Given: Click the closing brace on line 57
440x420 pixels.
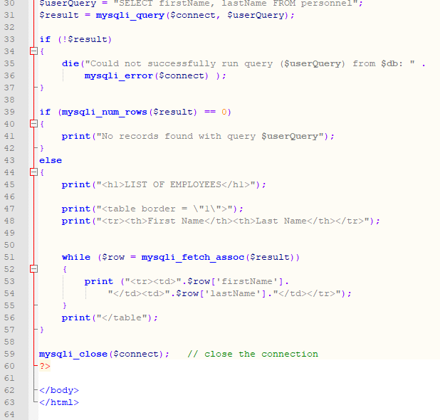Looking at the screenshot, I should coord(42,330).
